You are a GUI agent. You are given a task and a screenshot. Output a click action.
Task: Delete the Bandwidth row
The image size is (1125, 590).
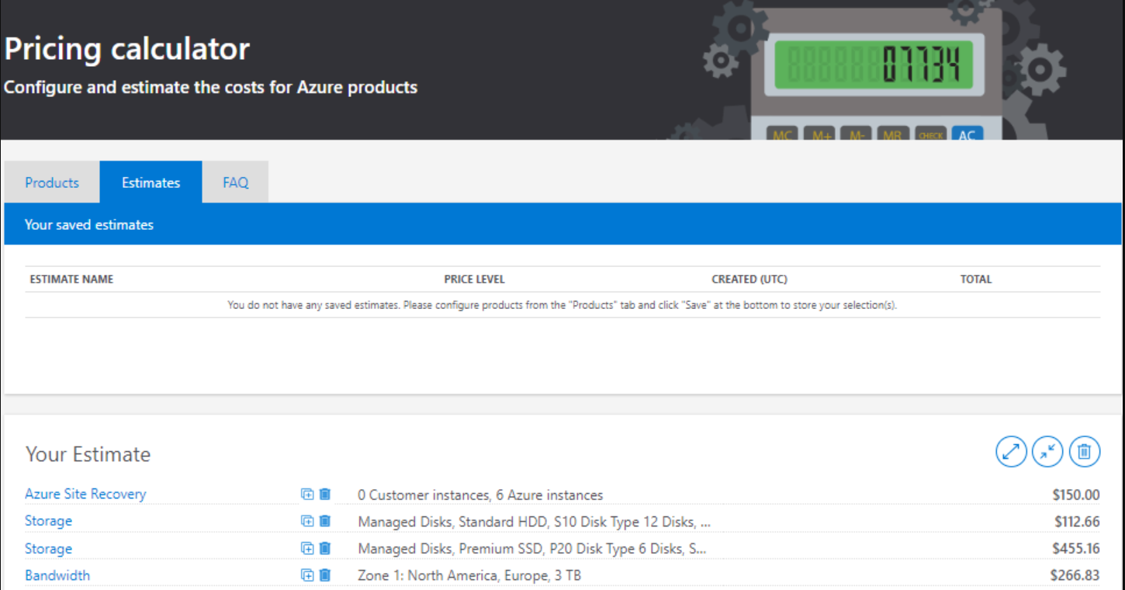tap(325, 575)
